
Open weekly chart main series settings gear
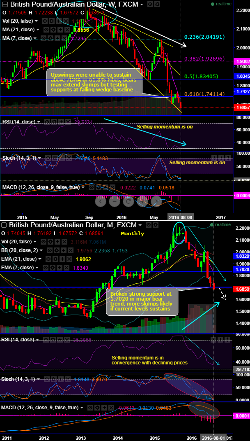(x=157, y=4)
